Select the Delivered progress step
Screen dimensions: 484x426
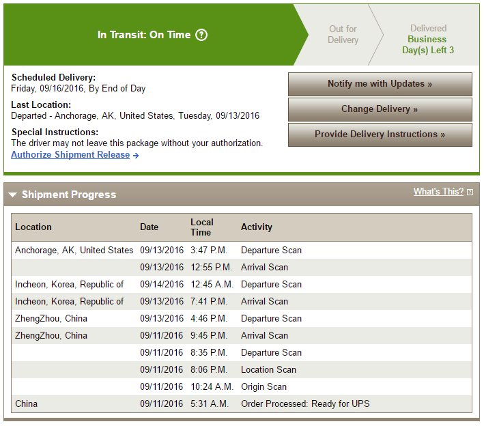tap(428, 39)
